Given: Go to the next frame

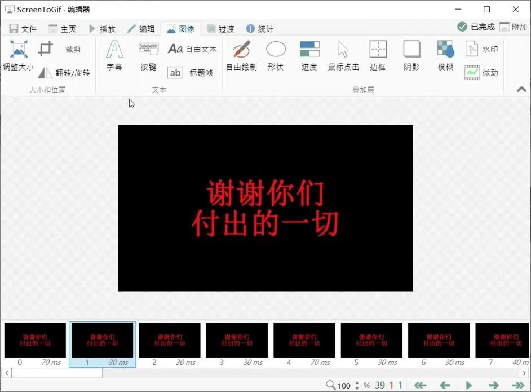Looking at the screenshot, I should 493,385.
